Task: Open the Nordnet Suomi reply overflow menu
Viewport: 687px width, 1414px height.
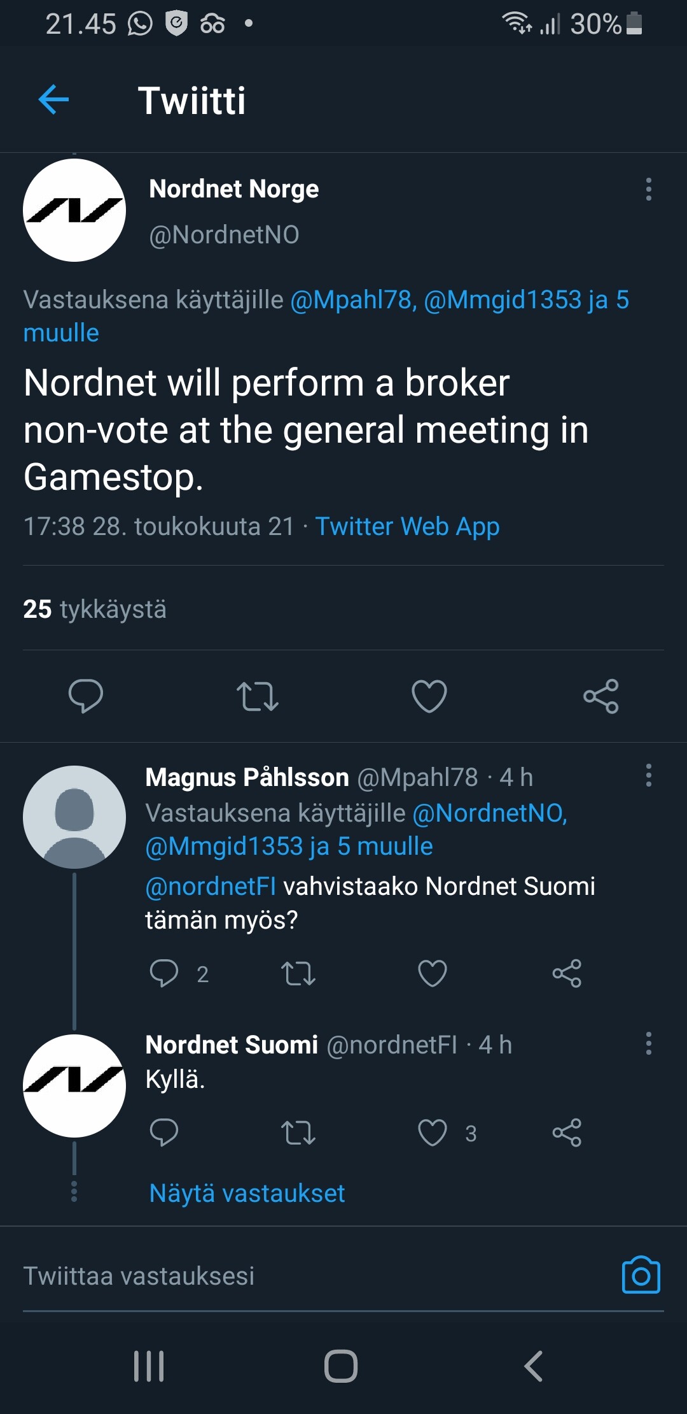Action: [x=648, y=1043]
